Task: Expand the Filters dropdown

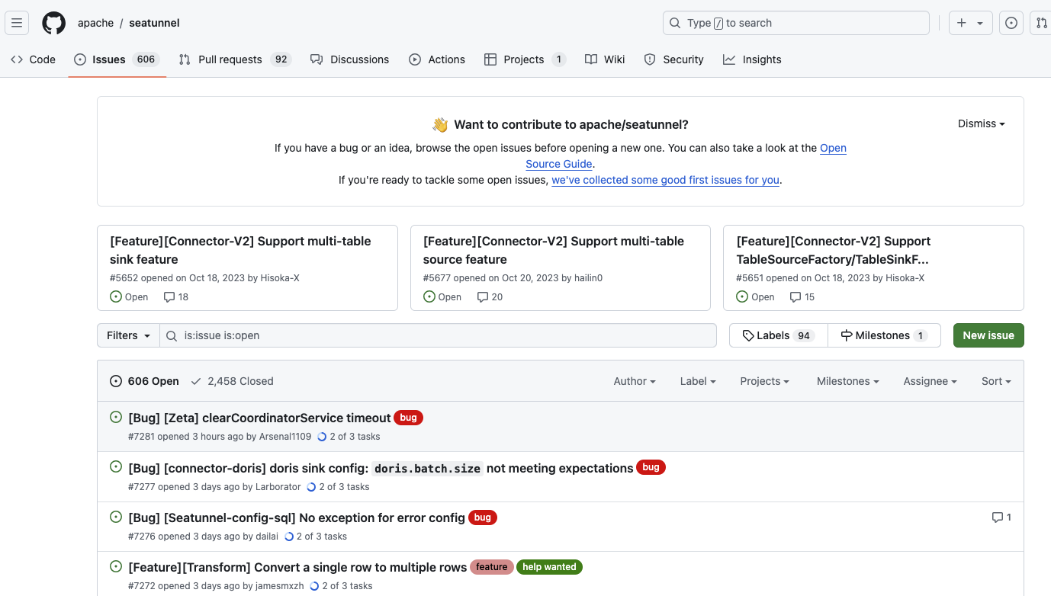Action: tap(128, 335)
